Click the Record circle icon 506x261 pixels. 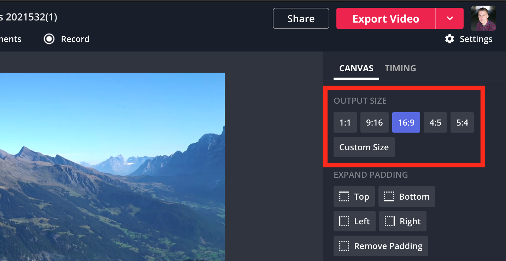click(x=49, y=39)
